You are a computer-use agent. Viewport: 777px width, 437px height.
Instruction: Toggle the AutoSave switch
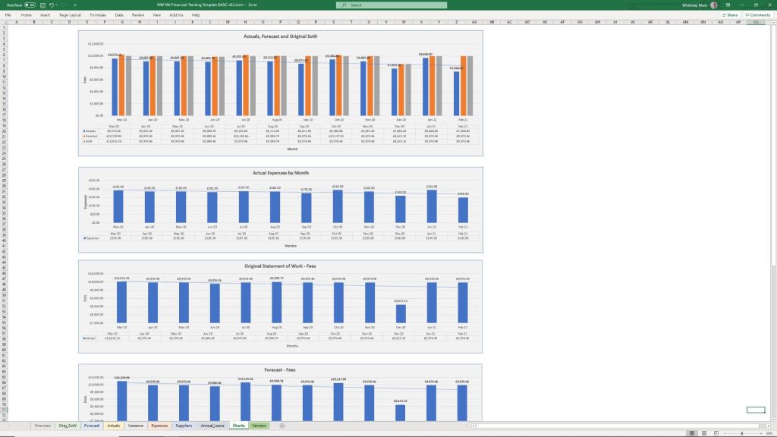tap(30, 5)
